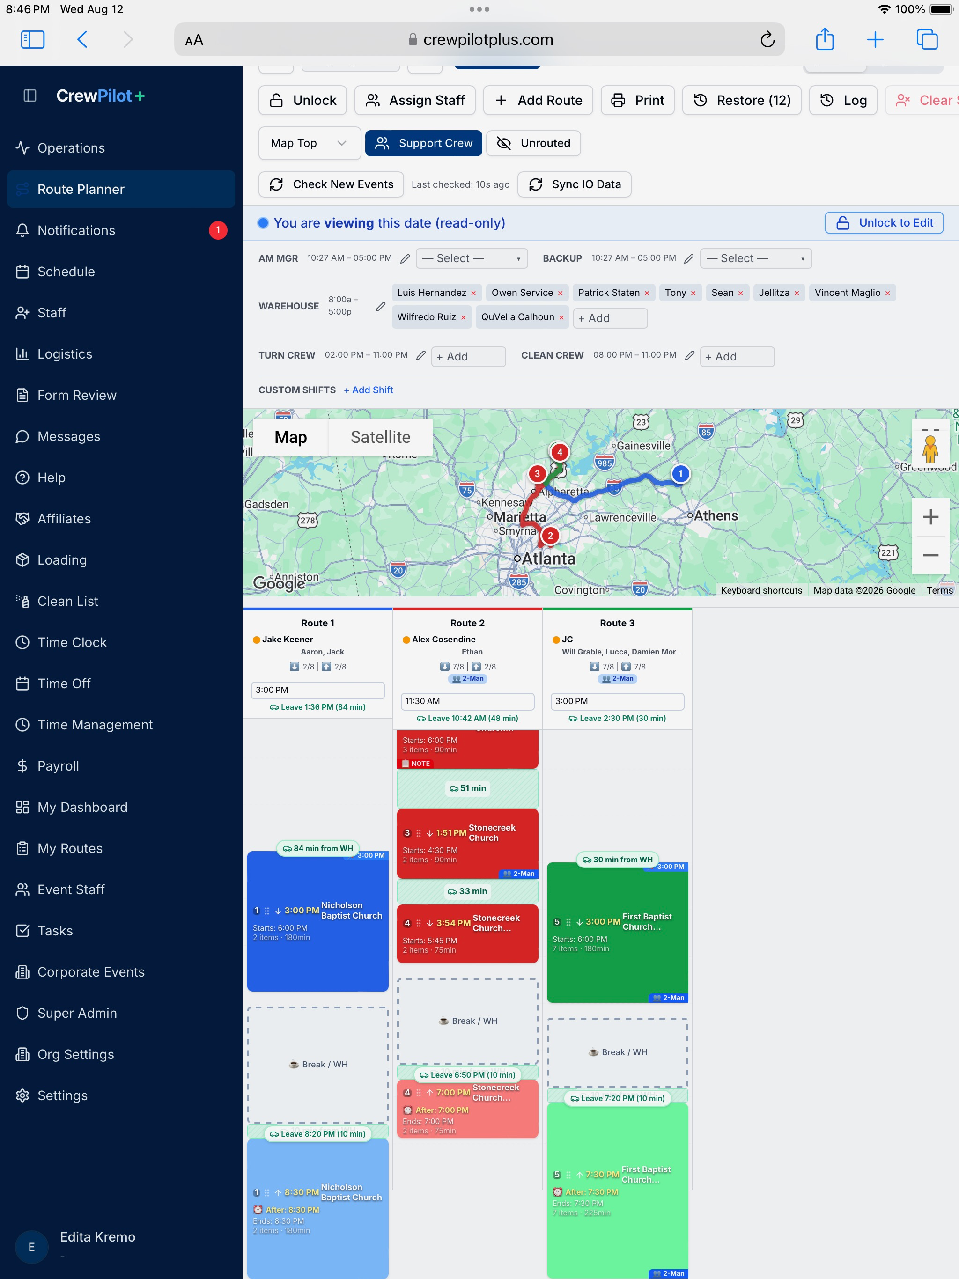Open AM MGR staff Select dropdown
The width and height of the screenshot is (959, 1279).
click(x=472, y=258)
